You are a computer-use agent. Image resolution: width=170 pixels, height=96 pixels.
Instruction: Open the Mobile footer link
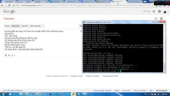coord(117,91)
